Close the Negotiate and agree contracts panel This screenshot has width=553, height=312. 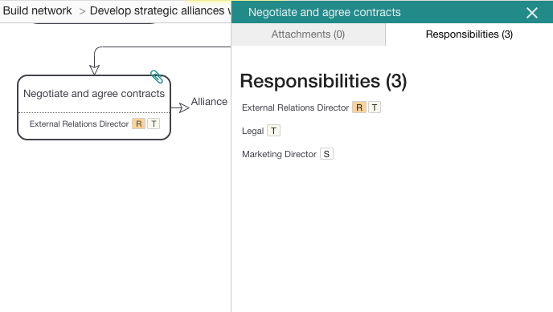pos(532,13)
